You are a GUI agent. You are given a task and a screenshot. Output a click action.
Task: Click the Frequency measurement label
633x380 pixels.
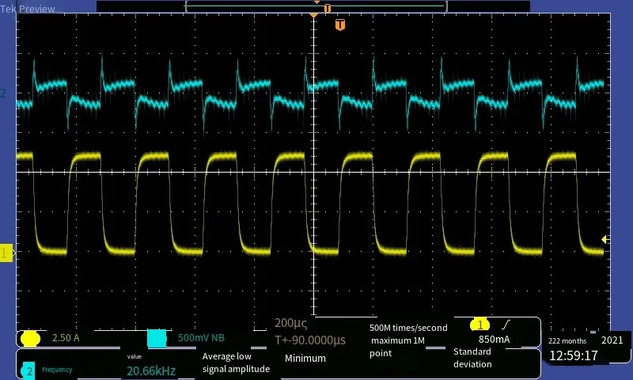[57, 370]
